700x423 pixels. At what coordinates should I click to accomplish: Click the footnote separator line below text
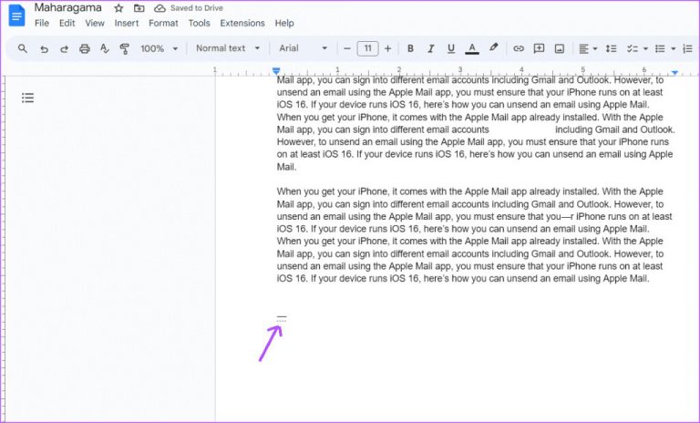pyautogui.click(x=282, y=316)
